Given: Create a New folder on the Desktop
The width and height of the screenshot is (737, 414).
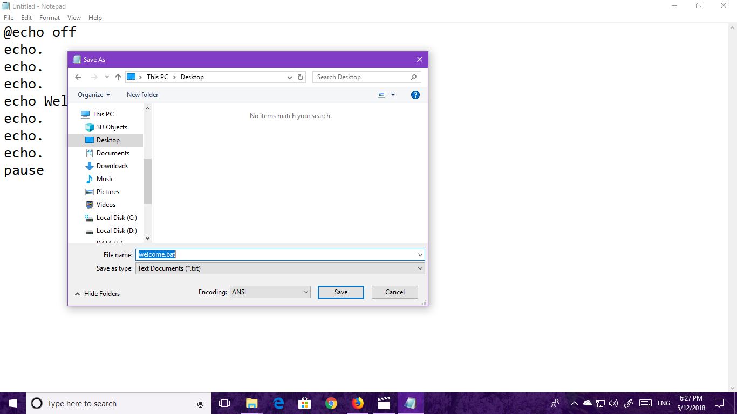Looking at the screenshot, I should (142, 95).
